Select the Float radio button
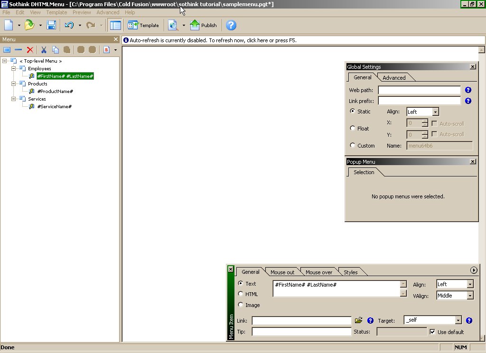This screenshot has width=486, height=353. [x=353, y=128]
